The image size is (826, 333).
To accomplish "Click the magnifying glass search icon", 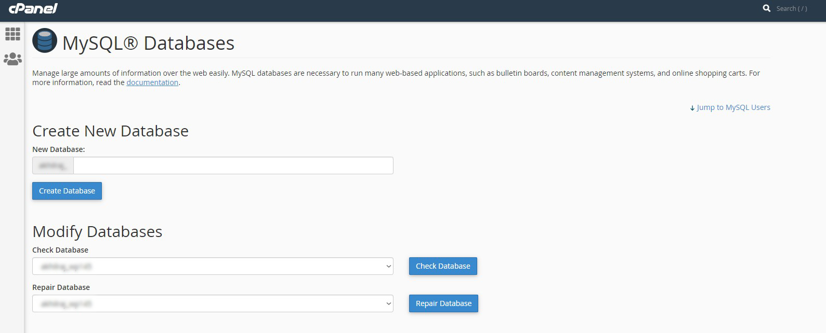I will coord(766,8).
